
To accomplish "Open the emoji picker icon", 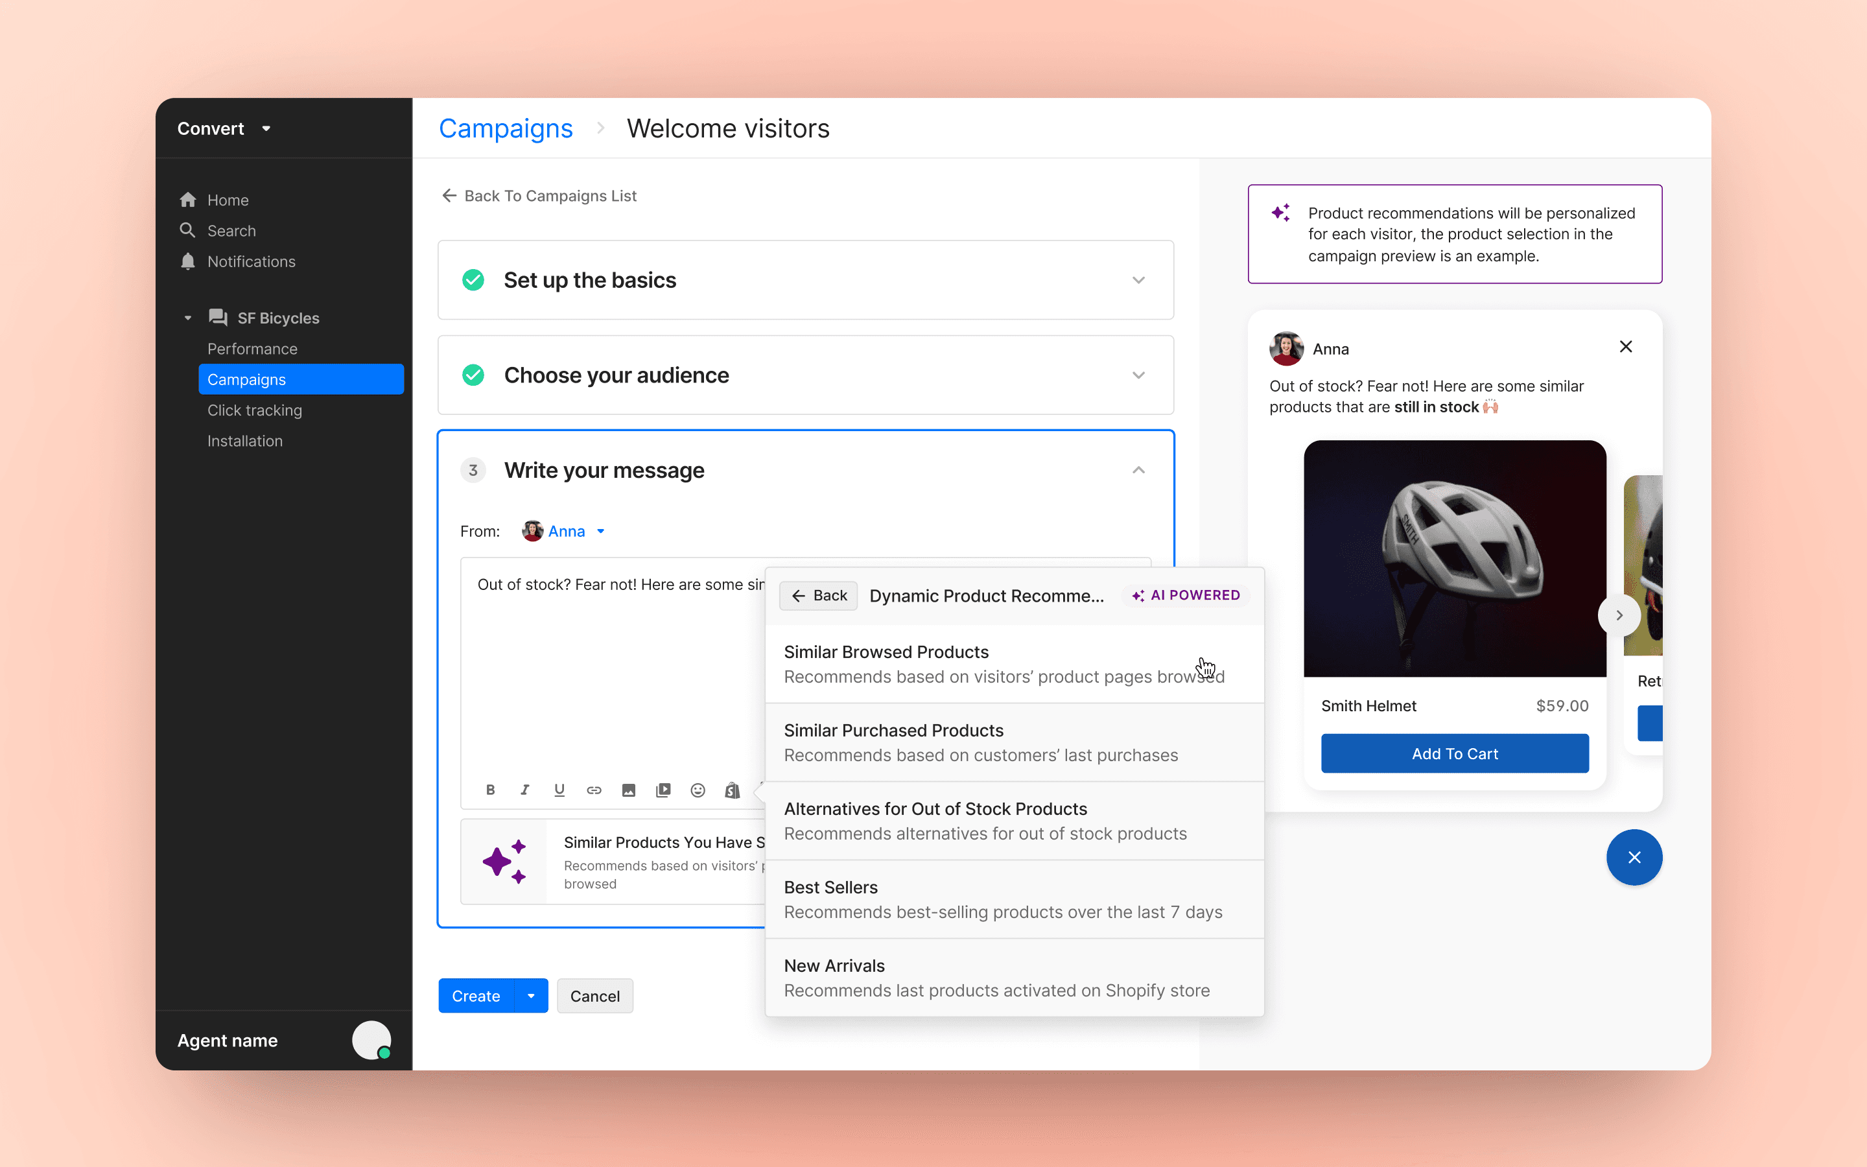I will 698,790.
